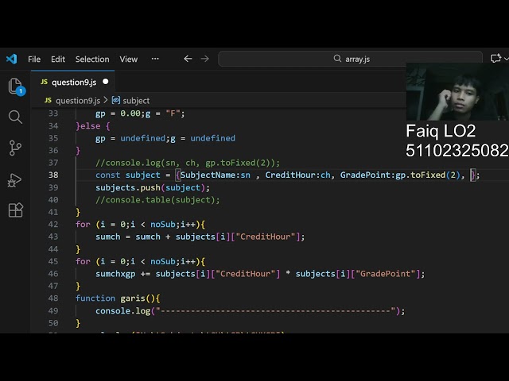This screenshot has height=381, width=509.
Task: Expand the overflow menu ellipsis
Action: (155, 59)
